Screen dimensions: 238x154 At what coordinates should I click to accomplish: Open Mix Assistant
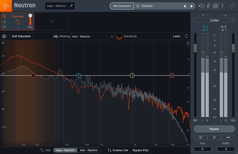pyautogui.click(x=122, y=6)
